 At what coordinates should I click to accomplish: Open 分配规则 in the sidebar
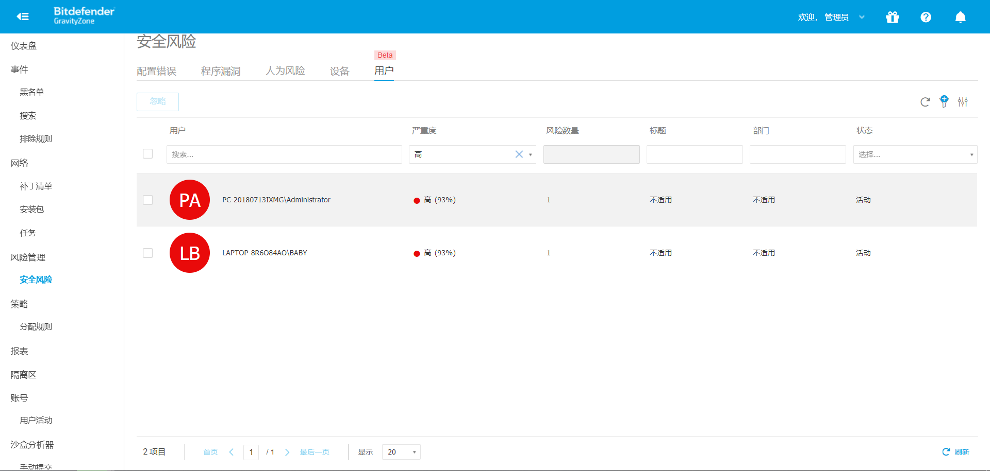pos(36,327)
